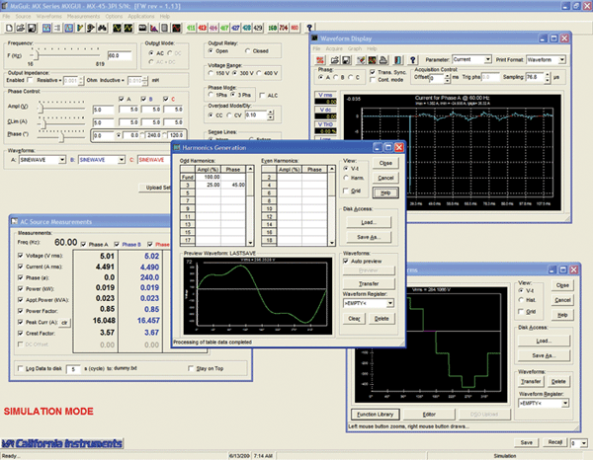593x460 pixels.
Task: Click the green 417 test icon
Action: coord(224,28)
